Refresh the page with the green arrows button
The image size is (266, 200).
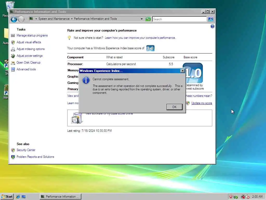coord(148,19)
